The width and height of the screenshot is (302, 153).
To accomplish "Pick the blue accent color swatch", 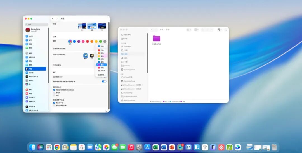I will 74,42.
